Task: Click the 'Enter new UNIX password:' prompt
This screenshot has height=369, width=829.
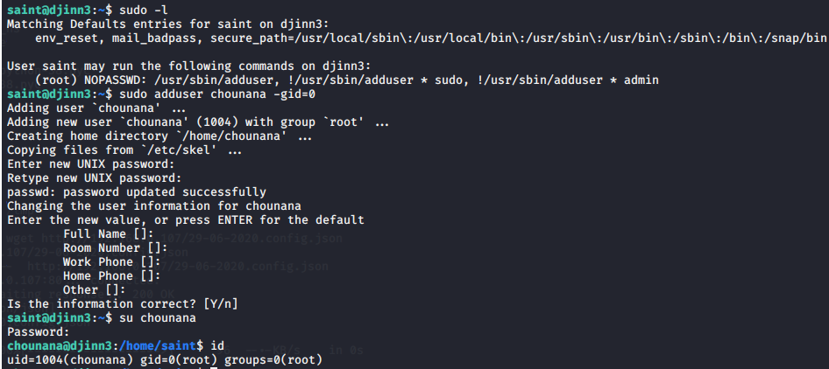Action: coord(90,164)
